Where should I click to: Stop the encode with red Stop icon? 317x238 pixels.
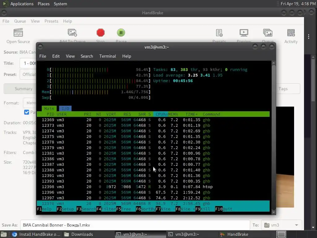(x=101, y=33)
